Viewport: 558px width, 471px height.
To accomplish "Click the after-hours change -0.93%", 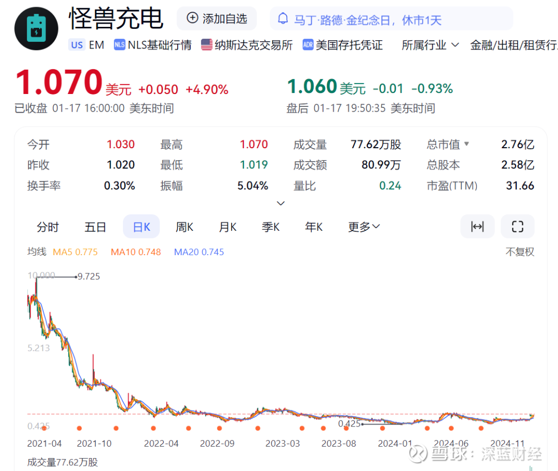I will click(x=432, y=89).
